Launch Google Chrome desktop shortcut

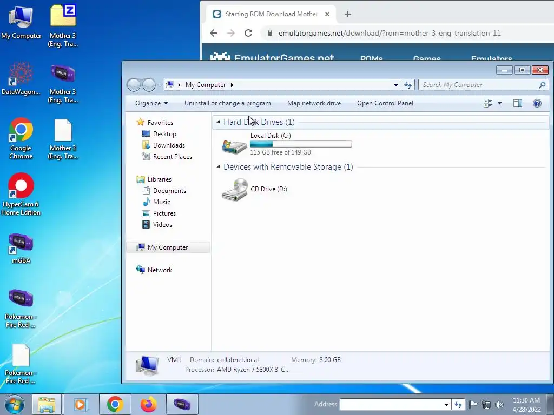coord(21,138)
